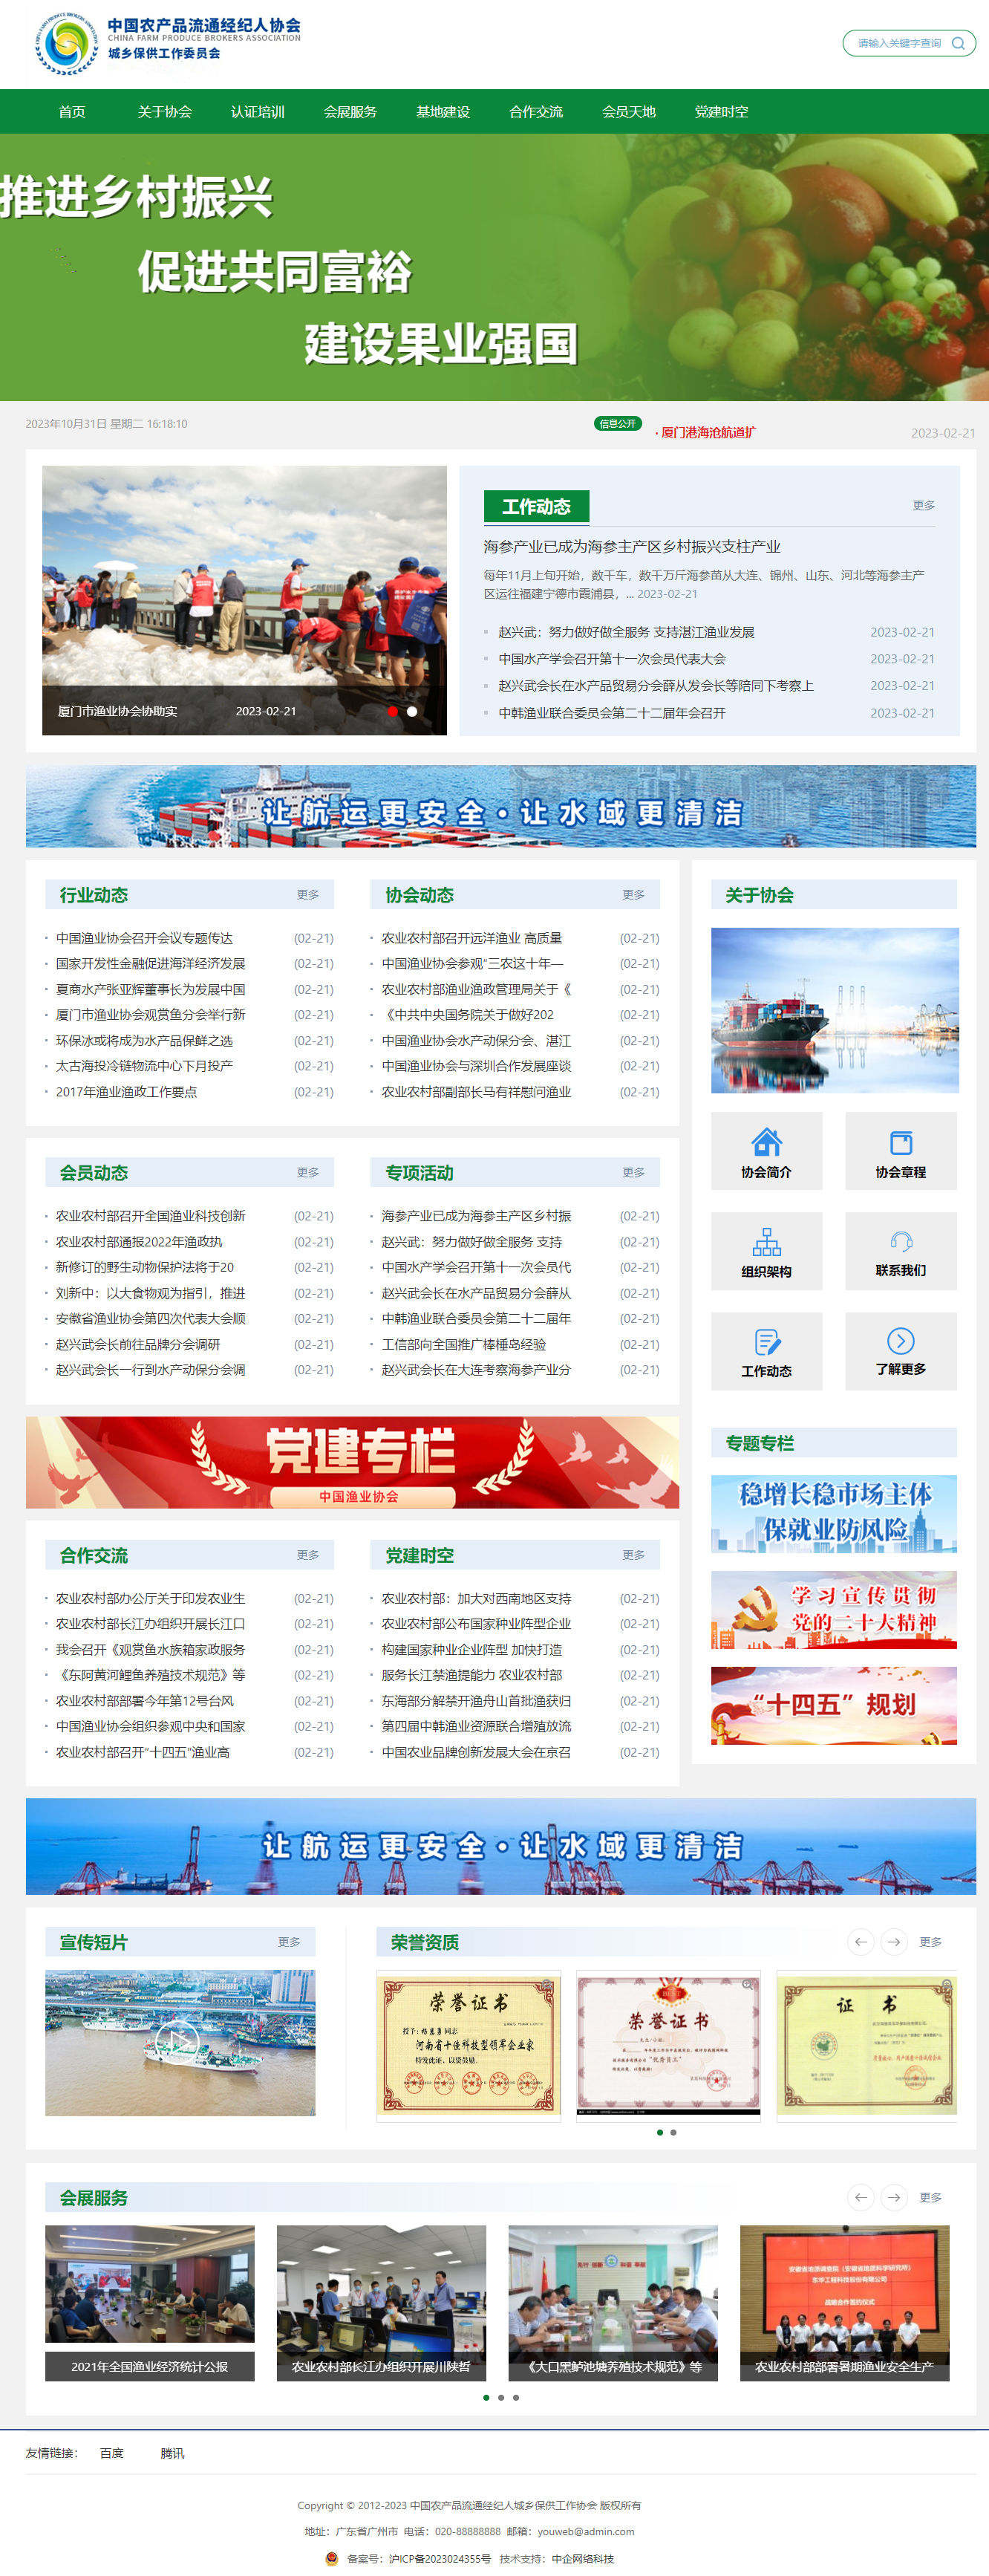
Task: Open 太古海投冷链物流中心下月投产 article
Action: tap(144, 1065)
